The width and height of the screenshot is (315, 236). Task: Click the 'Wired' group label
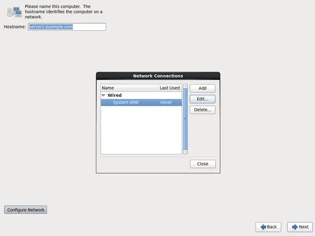coord(115,95)
